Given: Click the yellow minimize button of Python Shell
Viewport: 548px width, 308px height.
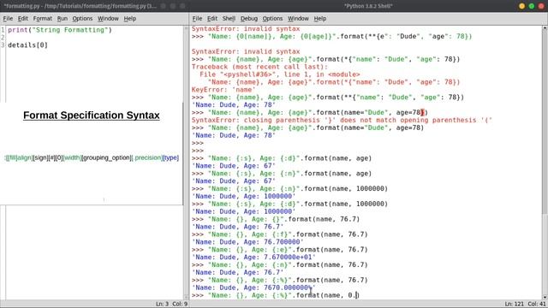Looking at the screenshot, I should point(521,6).
